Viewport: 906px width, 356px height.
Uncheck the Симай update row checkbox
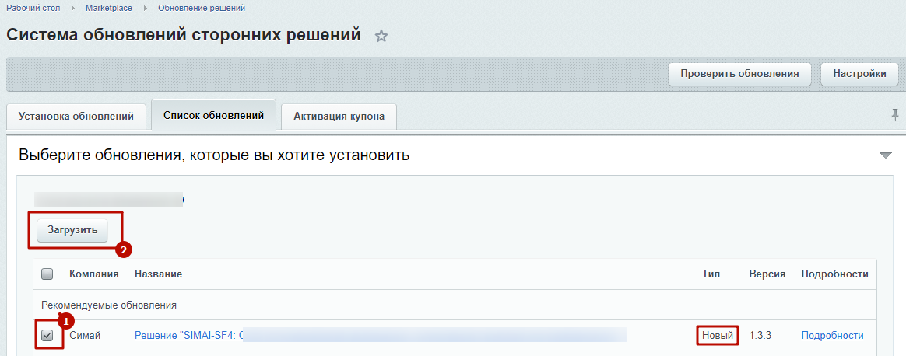(x=47, y=336)
